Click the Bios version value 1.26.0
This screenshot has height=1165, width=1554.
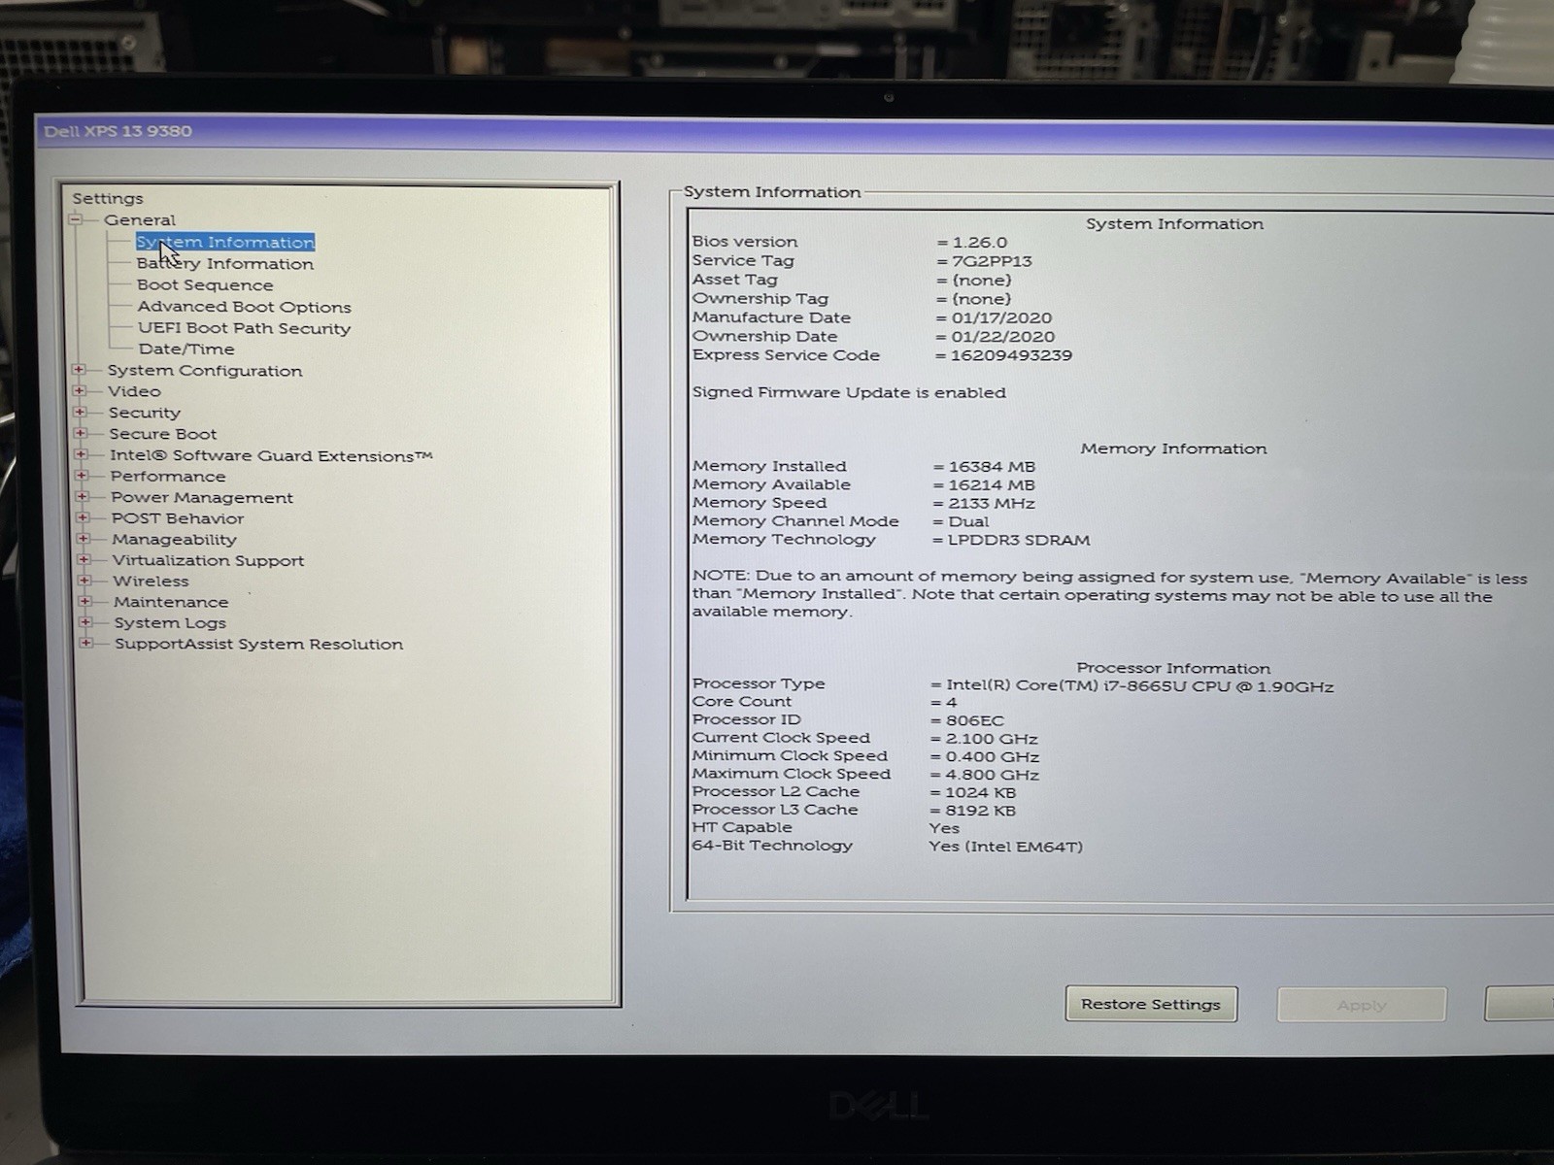pos(980,242)
